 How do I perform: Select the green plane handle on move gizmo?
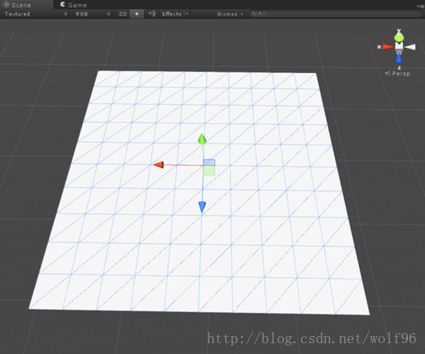click(209, 171)
